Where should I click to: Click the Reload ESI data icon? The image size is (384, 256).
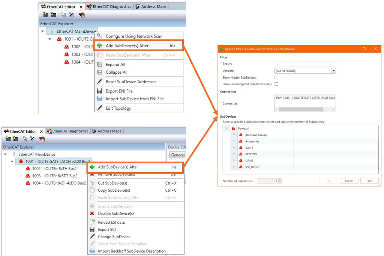coord(92,222)
